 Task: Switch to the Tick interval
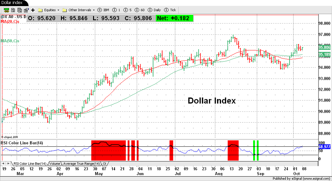pyautogui.click(x=170, y=10)
